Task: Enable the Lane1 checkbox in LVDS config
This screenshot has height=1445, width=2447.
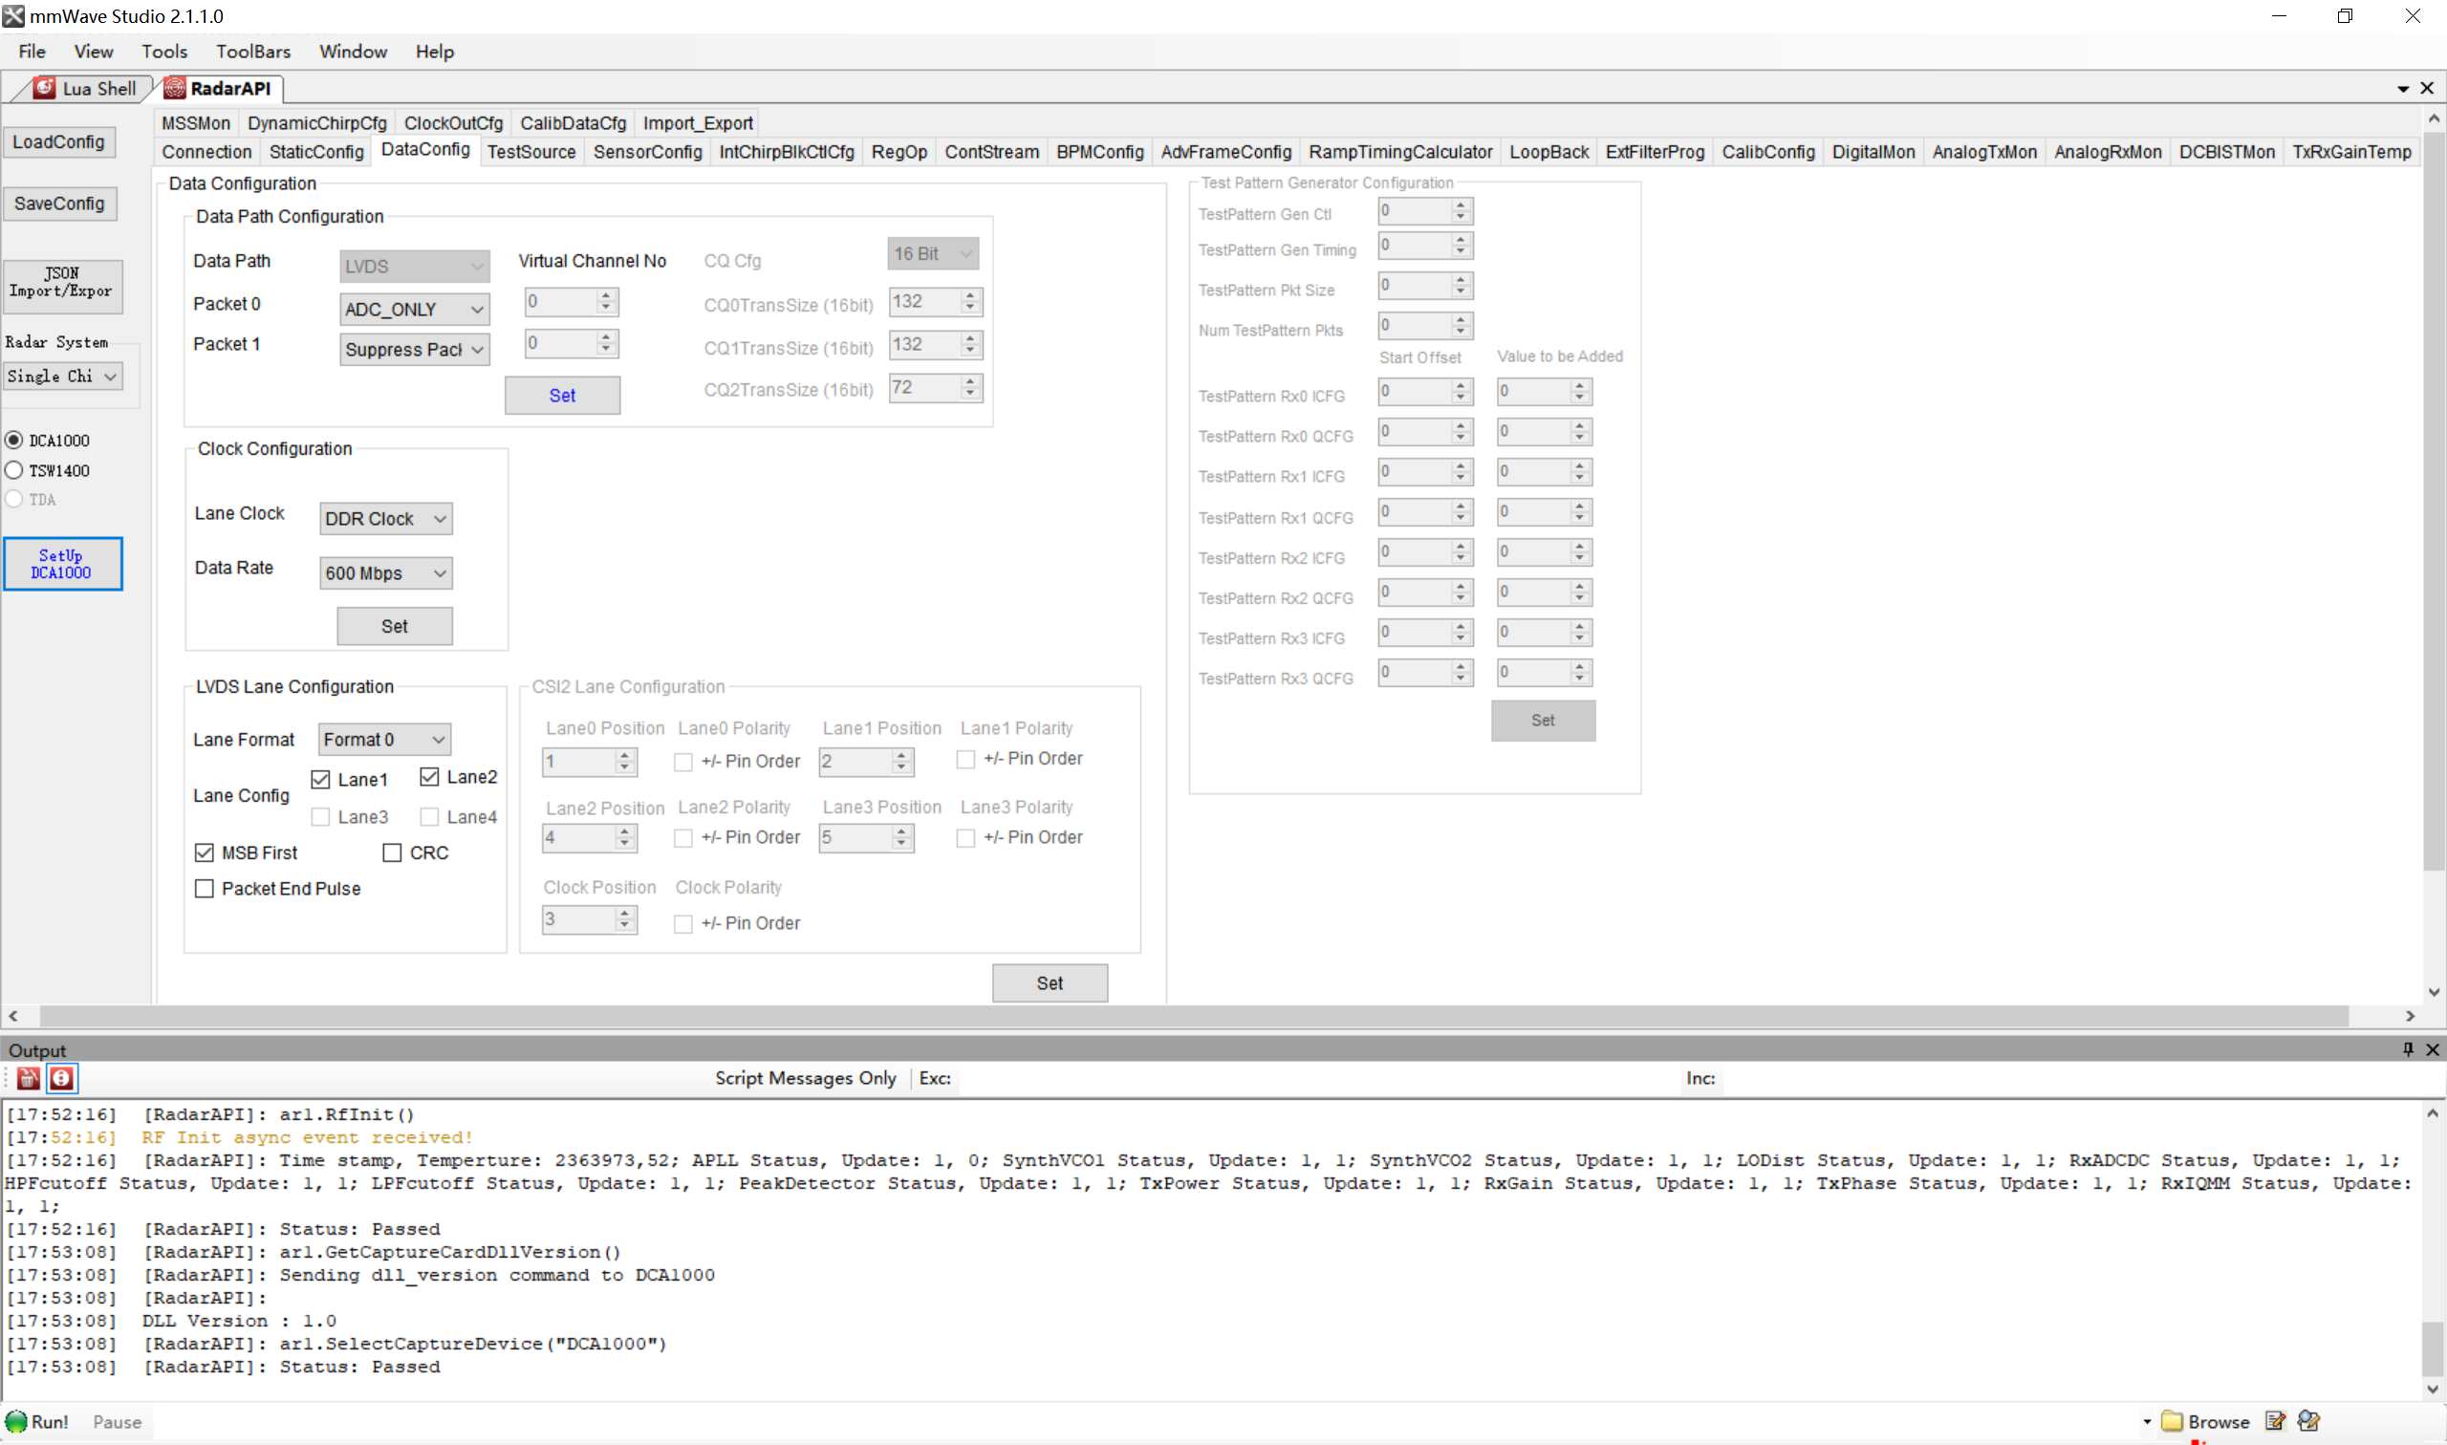Action: coord(320,778)
